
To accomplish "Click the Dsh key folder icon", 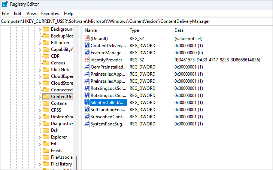I will pyautogui.click(x=46, y=130).
